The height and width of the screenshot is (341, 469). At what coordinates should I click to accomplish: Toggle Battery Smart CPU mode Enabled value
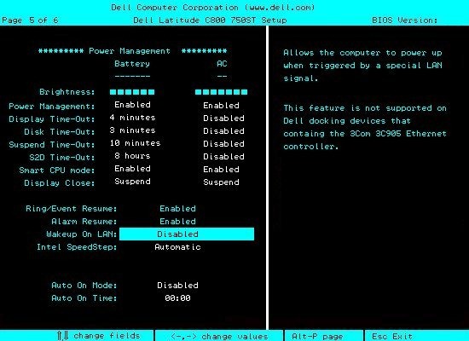coord(132,169)
